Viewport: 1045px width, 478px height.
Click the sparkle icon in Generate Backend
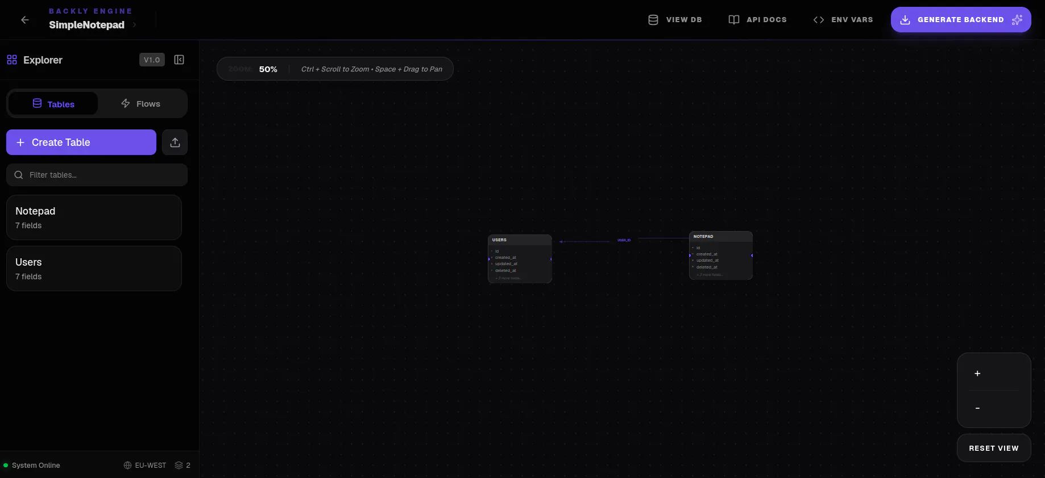tap(1017, 20)
